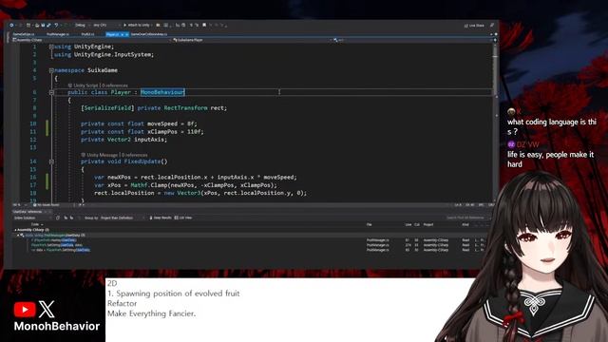Switch to the FruitUI.cs tab
Screen dimensions: 608x342
[x=87, y=34]
